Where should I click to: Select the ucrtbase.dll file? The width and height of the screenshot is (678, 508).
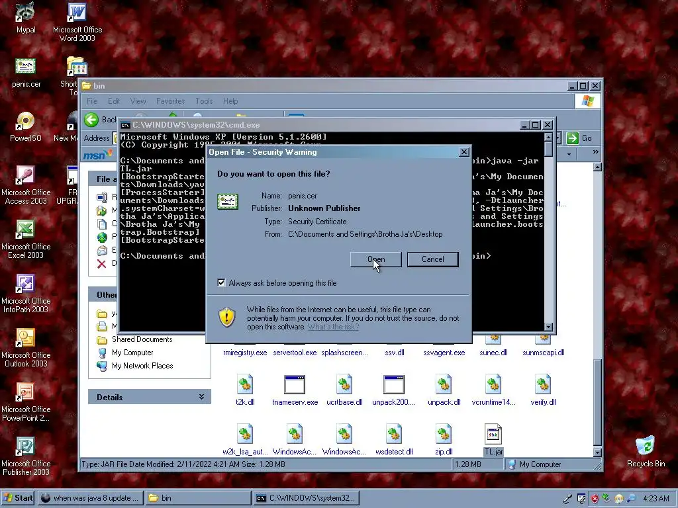click(x=344, y=390)
